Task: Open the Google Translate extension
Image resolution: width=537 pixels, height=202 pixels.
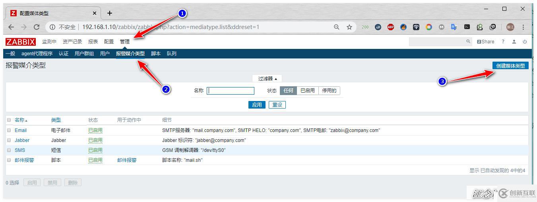Action: coord(454,27)
